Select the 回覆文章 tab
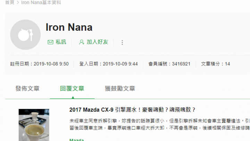250x141 pixels. (x=72, y=88)
